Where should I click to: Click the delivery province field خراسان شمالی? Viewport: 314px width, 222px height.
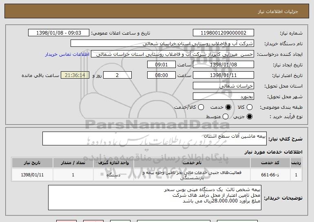(223, 86)
